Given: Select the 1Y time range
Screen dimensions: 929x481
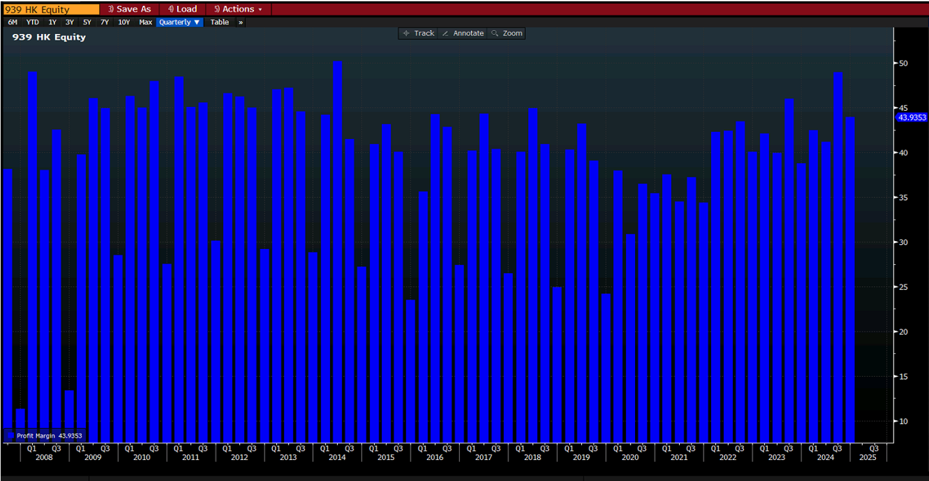Looking at the screenshot, I should 52,22.
